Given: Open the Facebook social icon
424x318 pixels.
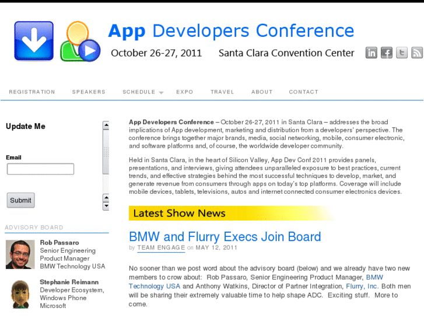Looking at the screenshot, I should point(387,53).
